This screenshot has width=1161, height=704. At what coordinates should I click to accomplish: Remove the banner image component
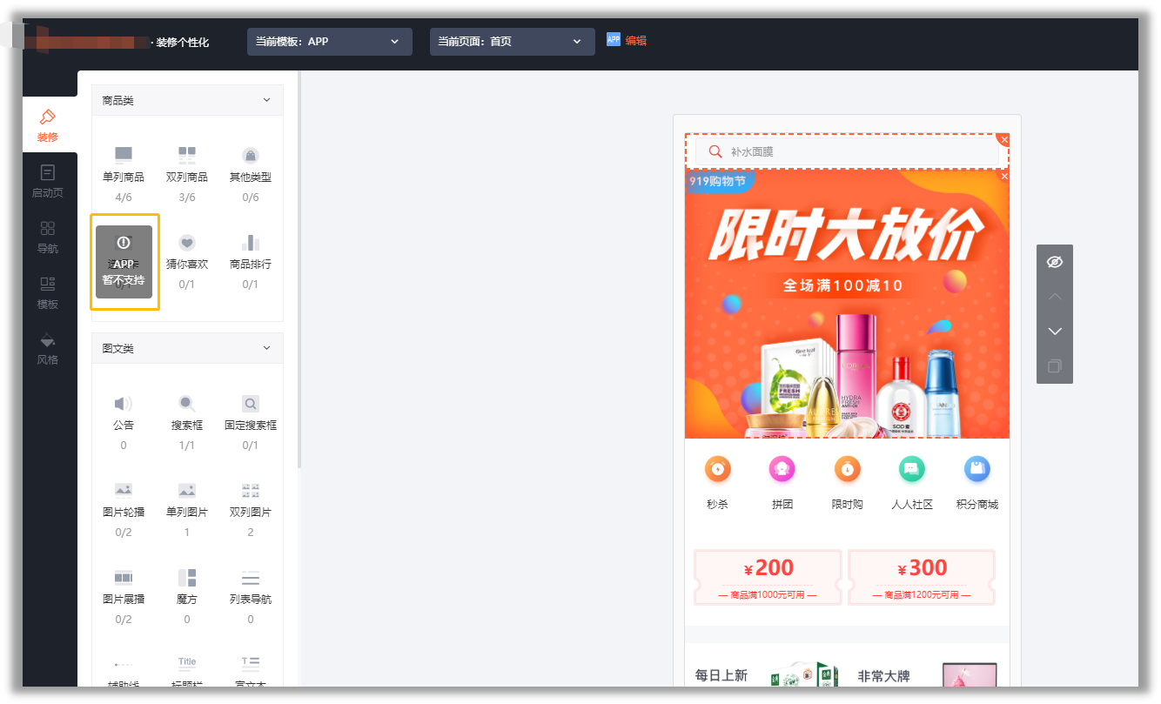[1004, 176]
